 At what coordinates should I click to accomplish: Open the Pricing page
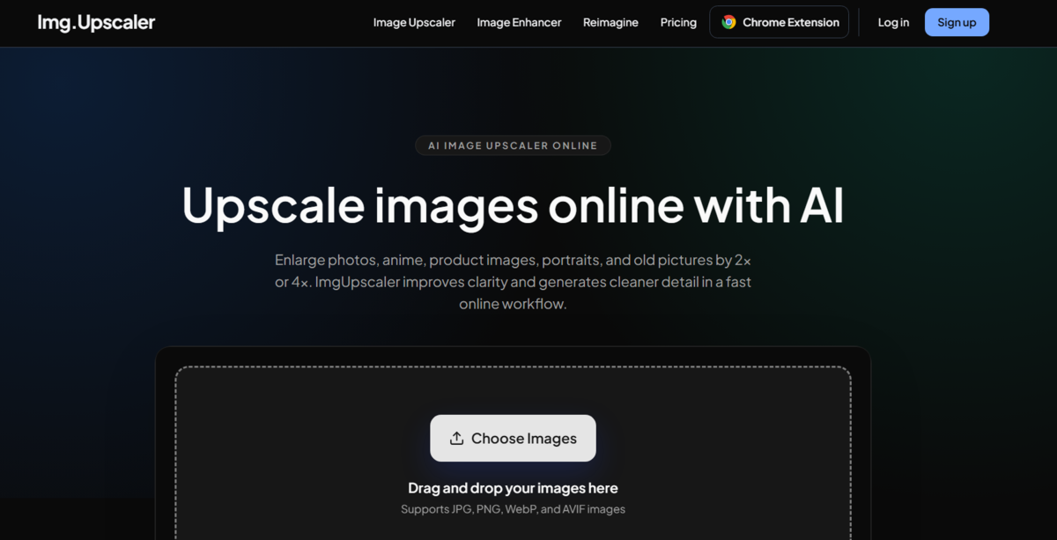pyautogui.click(x=678, y=23)
